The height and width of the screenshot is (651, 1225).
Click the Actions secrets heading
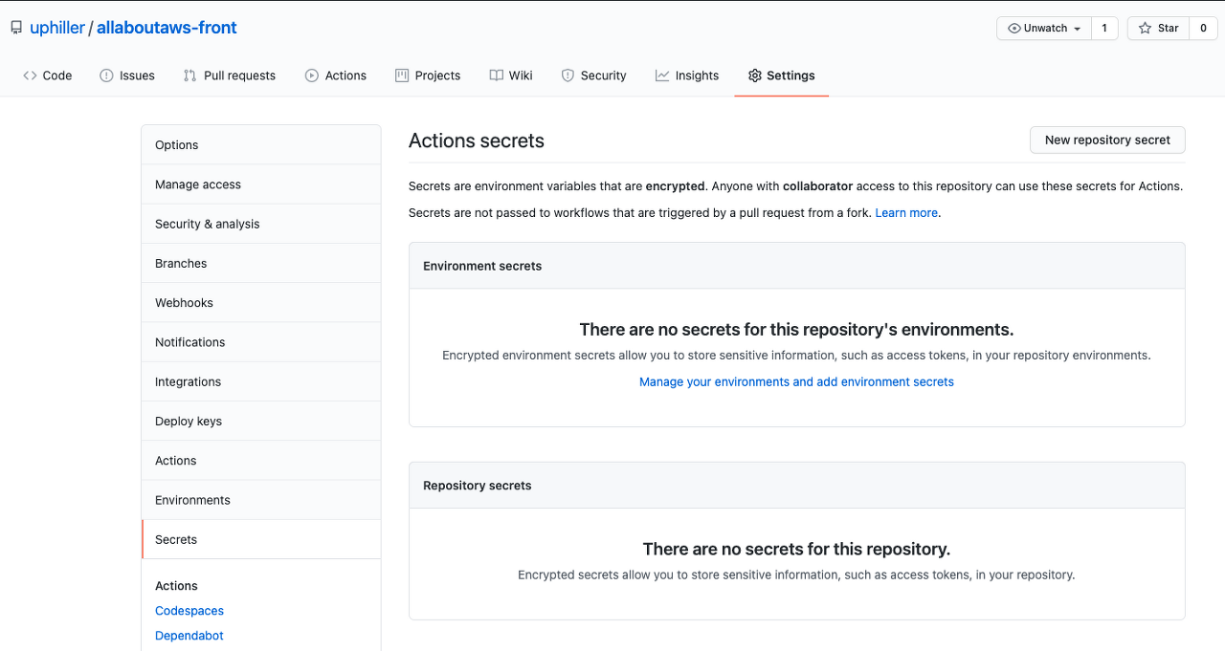coord(477,141)
